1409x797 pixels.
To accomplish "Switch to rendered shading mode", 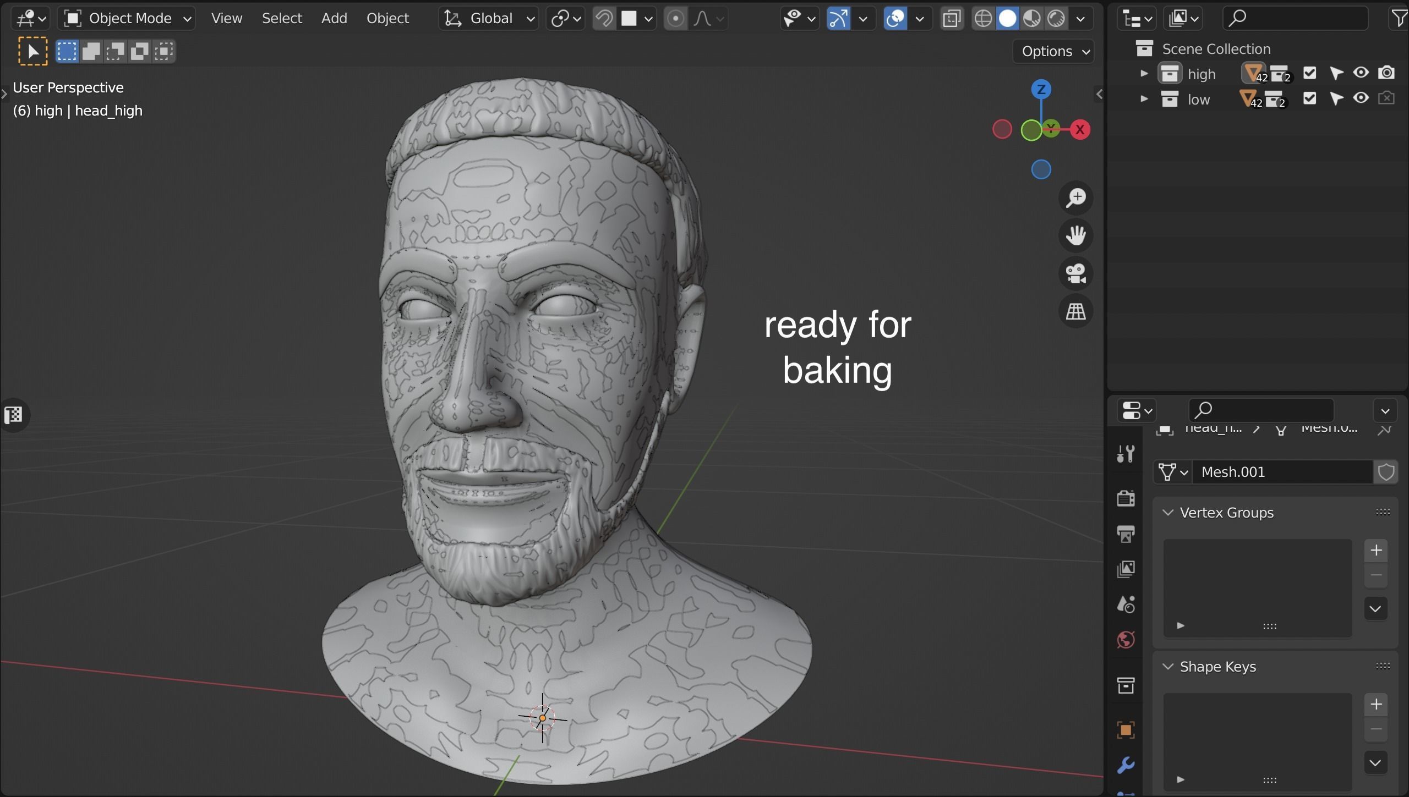I will click(x=1056, y=19).
